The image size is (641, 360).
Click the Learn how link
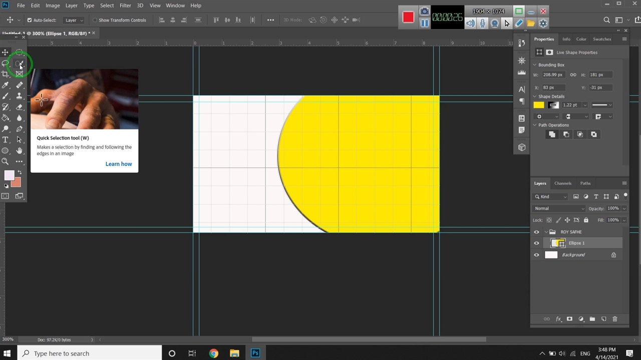119,164
